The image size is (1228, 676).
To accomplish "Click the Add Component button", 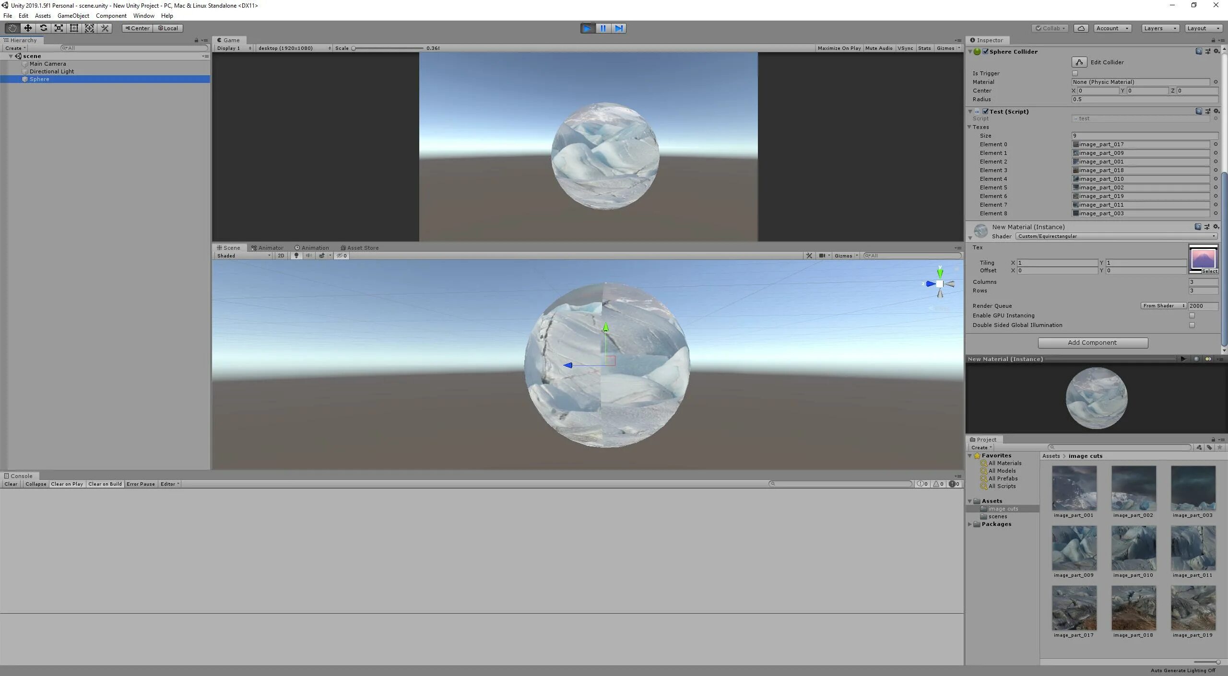I will (1092, 343).
